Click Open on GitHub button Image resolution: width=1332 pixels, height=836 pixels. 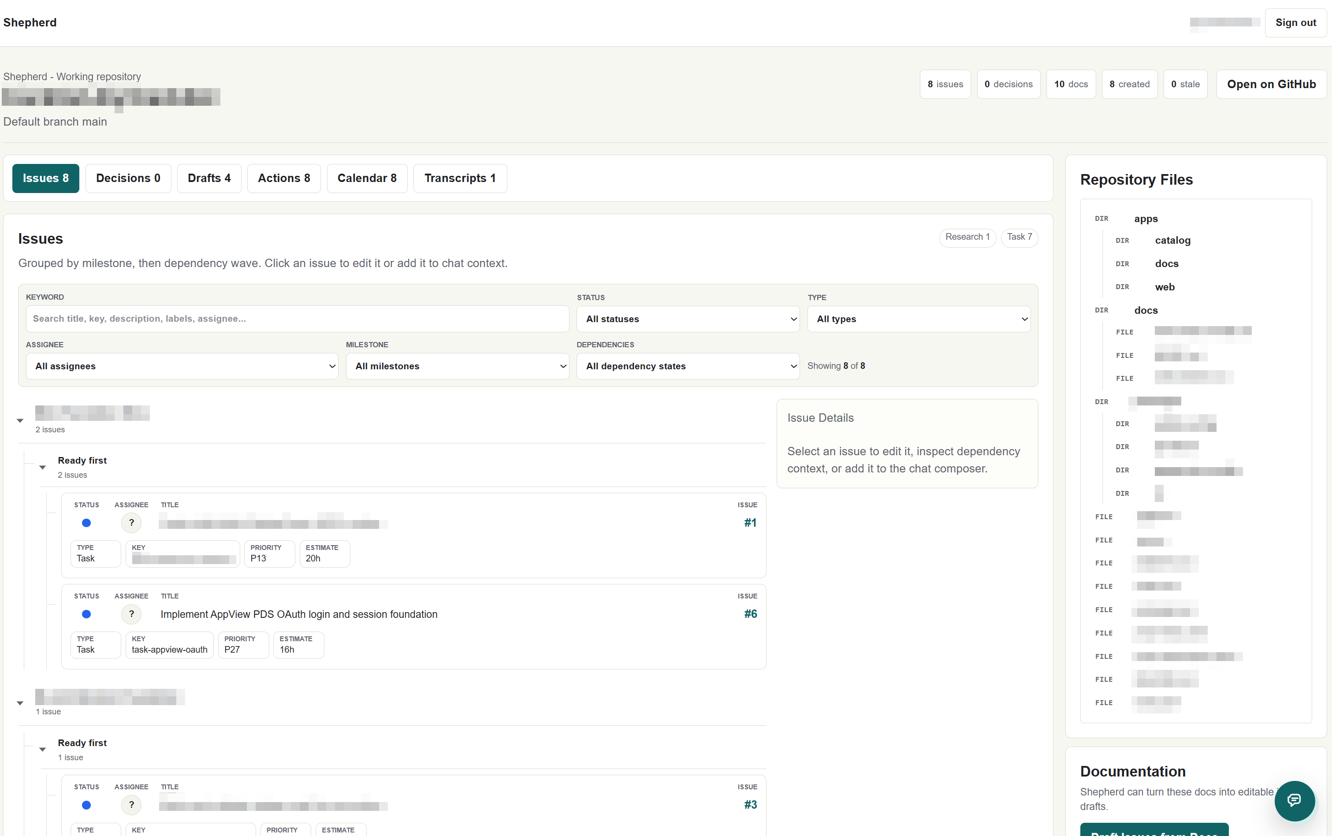(1271, 84)
